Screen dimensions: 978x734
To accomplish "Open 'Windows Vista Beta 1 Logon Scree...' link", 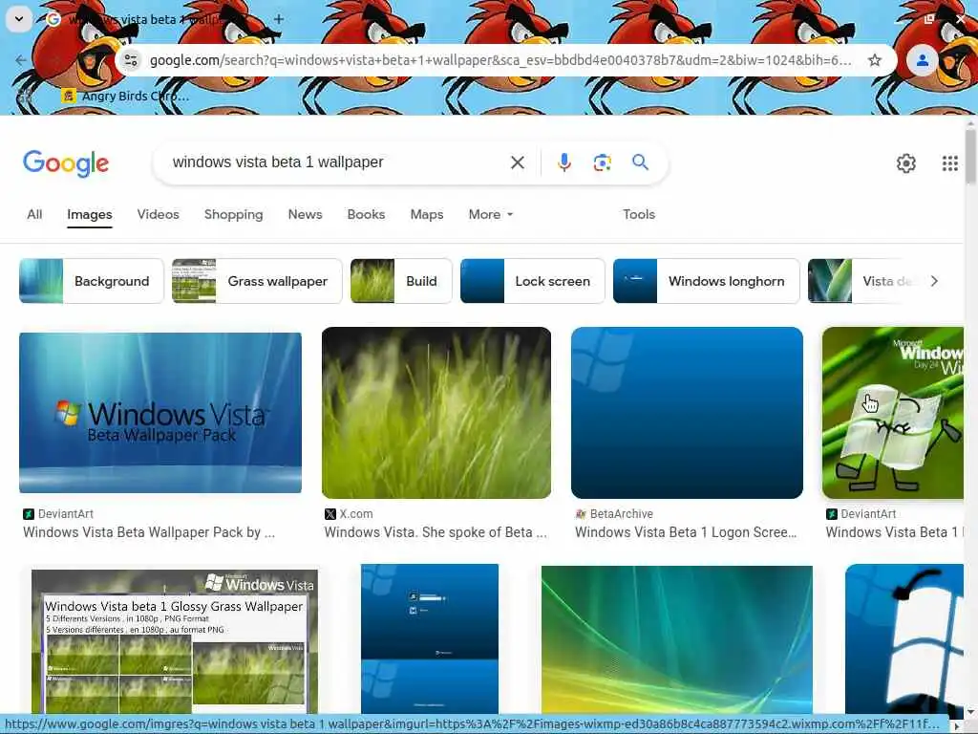I will click(686, 532).
